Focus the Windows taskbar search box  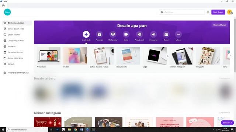[x=27, y=129]
